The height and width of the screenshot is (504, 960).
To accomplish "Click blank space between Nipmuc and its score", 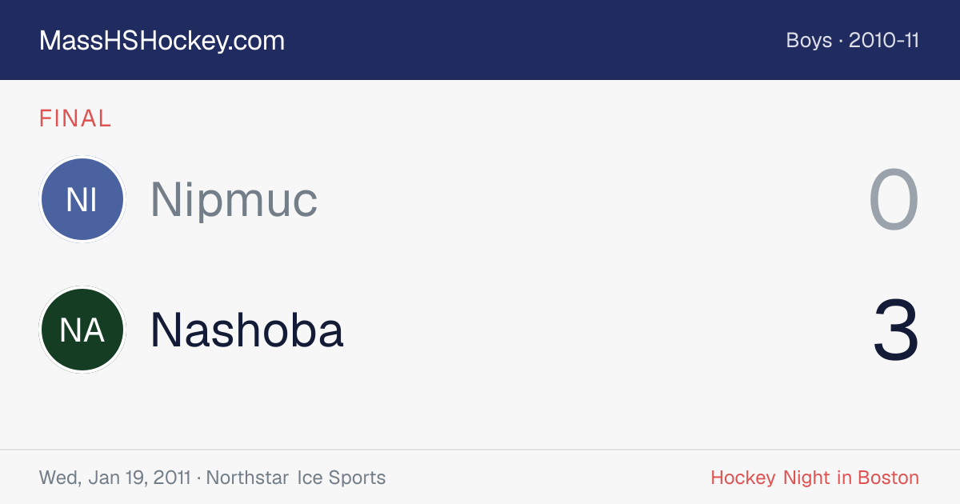I will (x=592, y=200).
